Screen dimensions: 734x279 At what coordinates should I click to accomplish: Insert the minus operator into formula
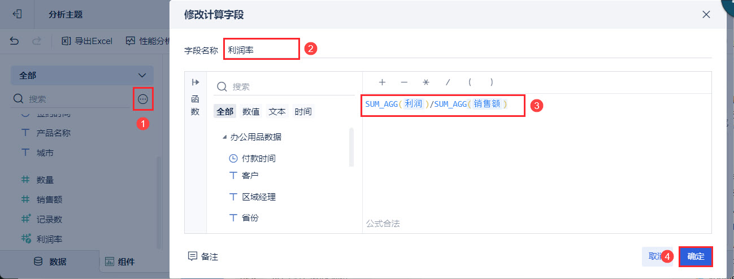(x=404, y=82)
